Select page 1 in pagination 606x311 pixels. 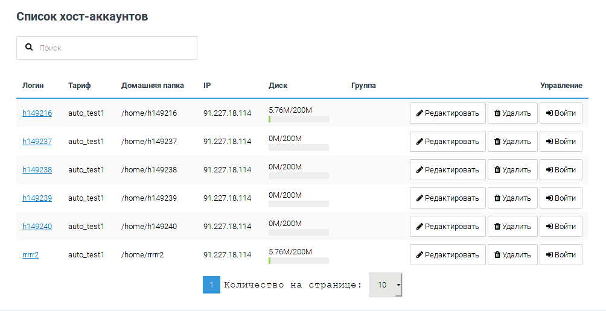[x=211, y=285]
